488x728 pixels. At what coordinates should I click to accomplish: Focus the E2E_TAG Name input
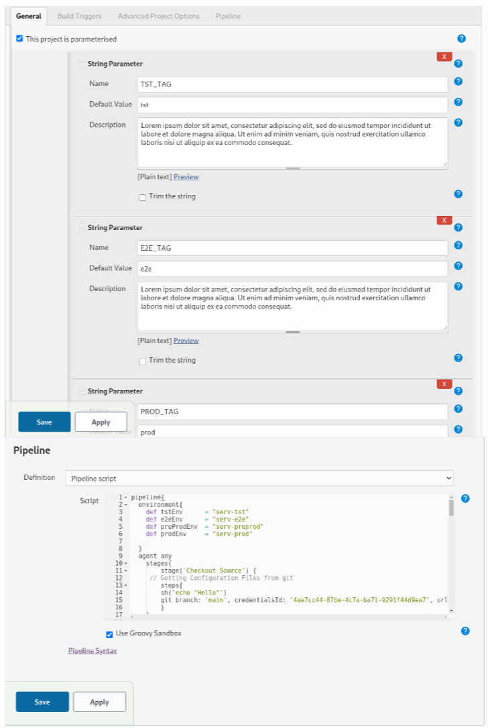pyautogui.click(x=292, y=248)
